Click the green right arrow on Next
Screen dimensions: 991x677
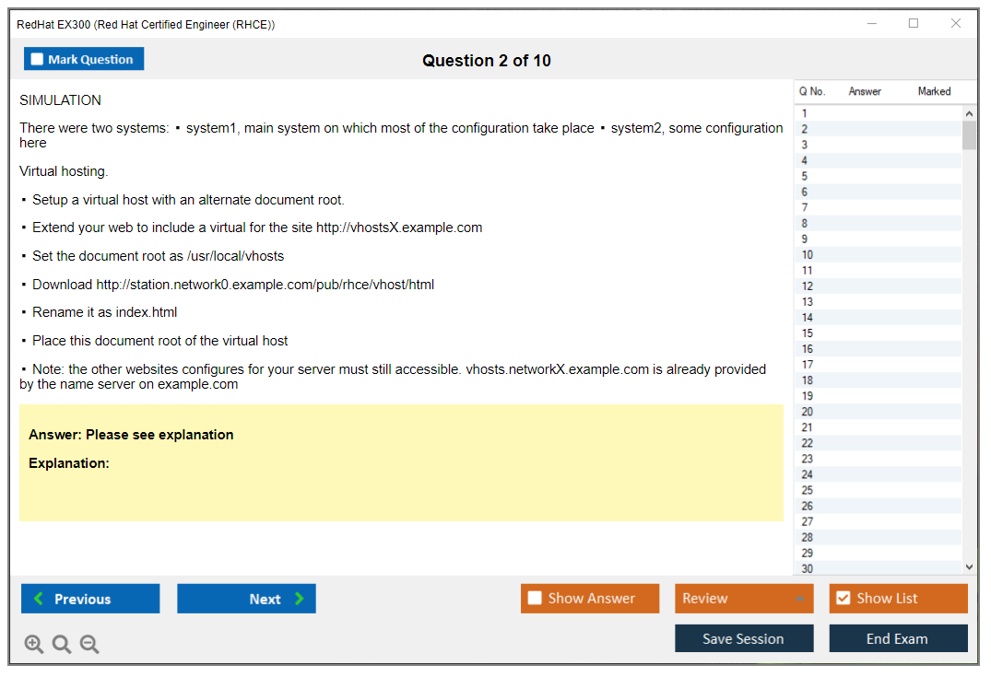coord(300,599)
